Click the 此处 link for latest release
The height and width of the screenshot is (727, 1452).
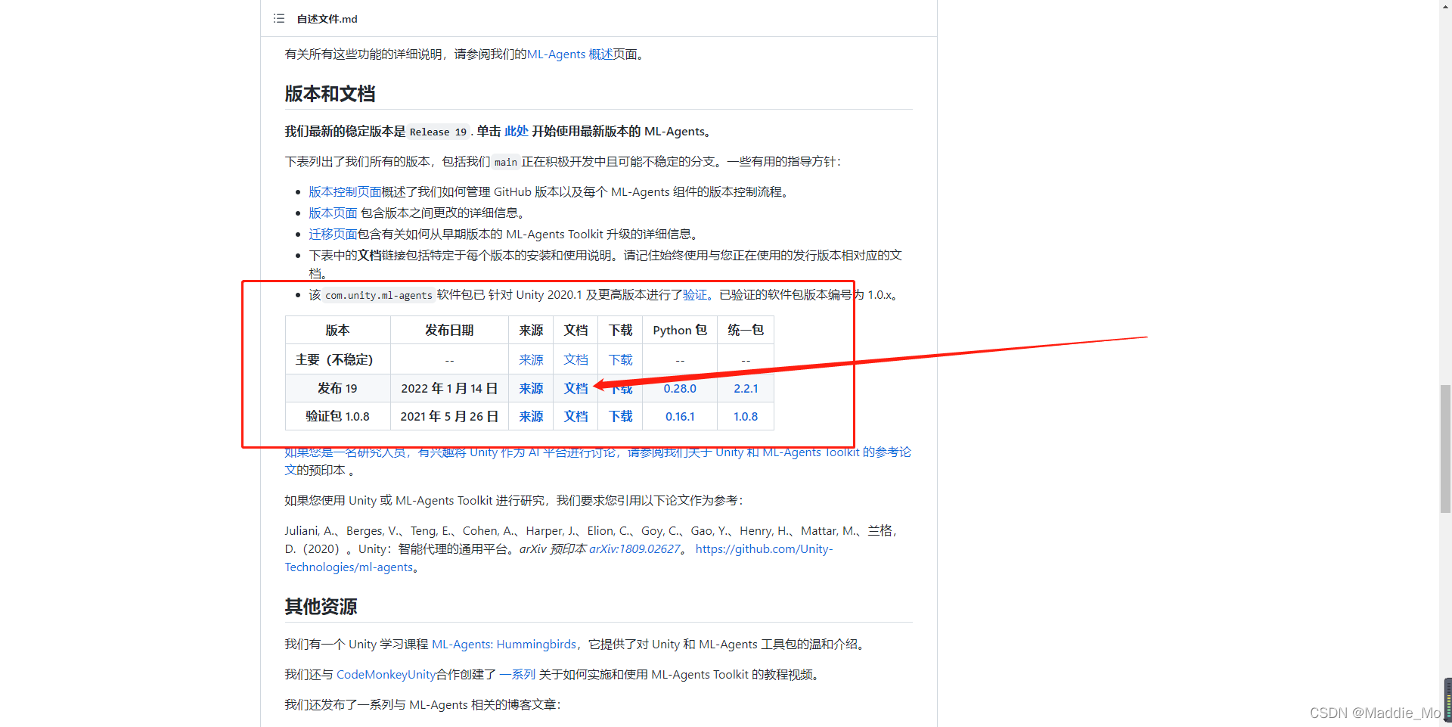[x=517, y=132]
